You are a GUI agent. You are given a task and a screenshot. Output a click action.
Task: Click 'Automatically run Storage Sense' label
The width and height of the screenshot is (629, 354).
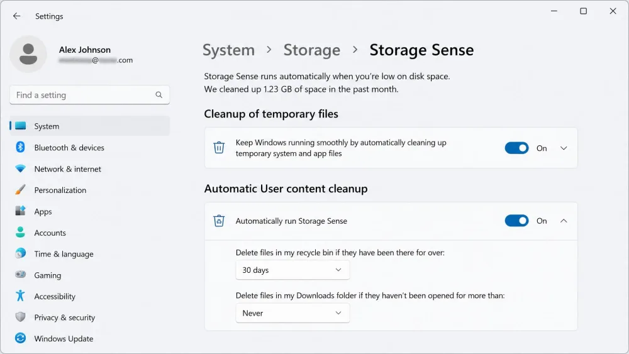point(291,221)
